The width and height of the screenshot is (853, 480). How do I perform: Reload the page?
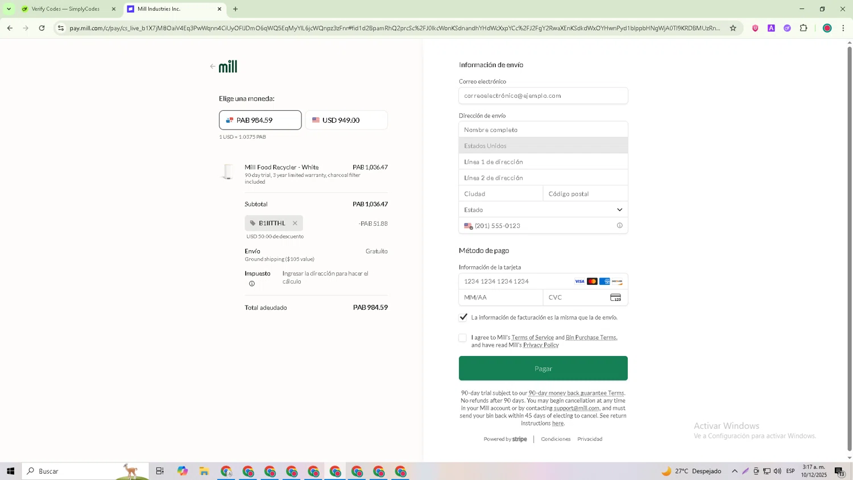(x=42, y=28)
